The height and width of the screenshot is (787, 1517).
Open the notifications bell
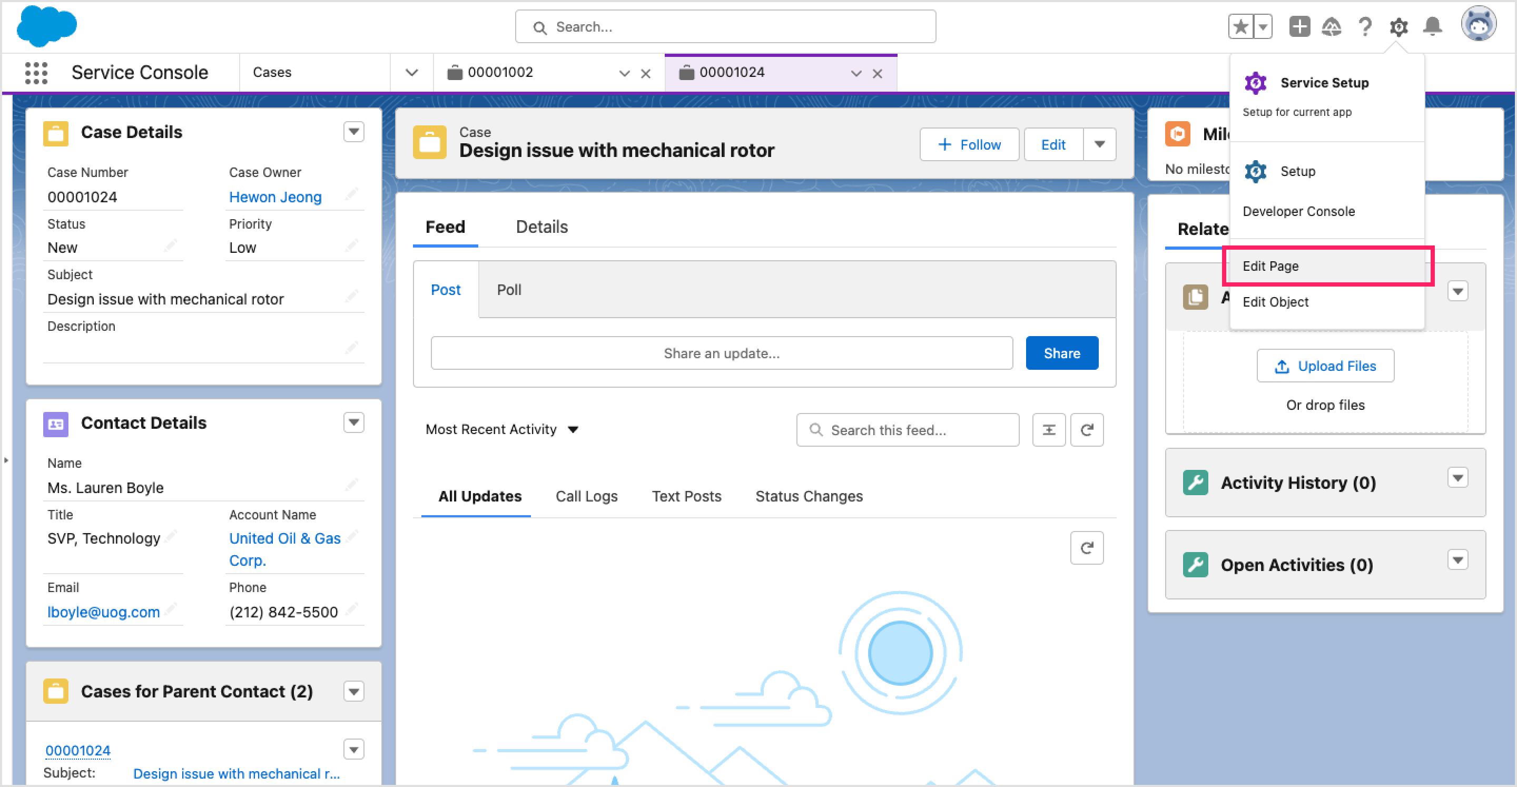click(x=1432, y=26)
